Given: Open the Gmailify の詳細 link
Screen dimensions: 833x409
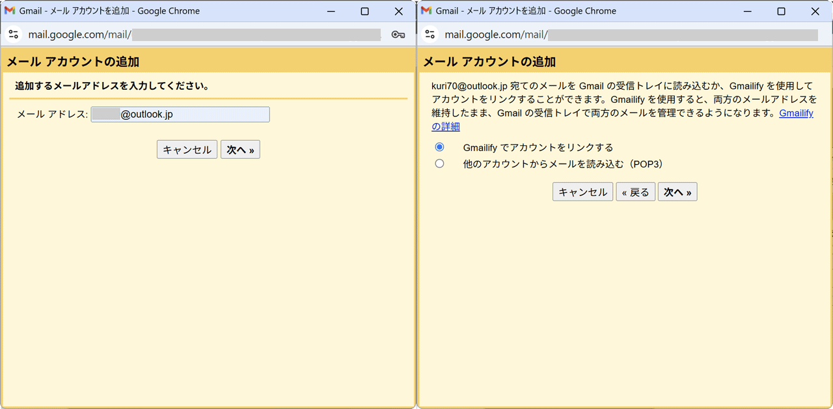Looking at the screenshot, I should coord(796,113).
